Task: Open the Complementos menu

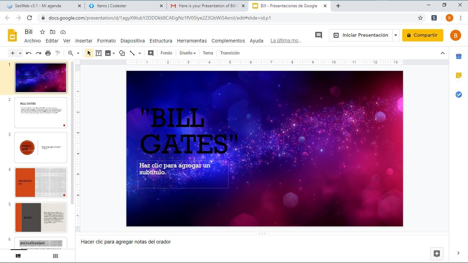Action: click(228, 41)
